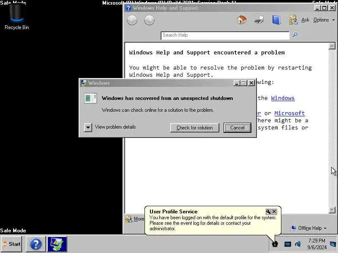Viewport: 338px width, 253px height.
Task: Print the current help topic
Action: point(259,20)
